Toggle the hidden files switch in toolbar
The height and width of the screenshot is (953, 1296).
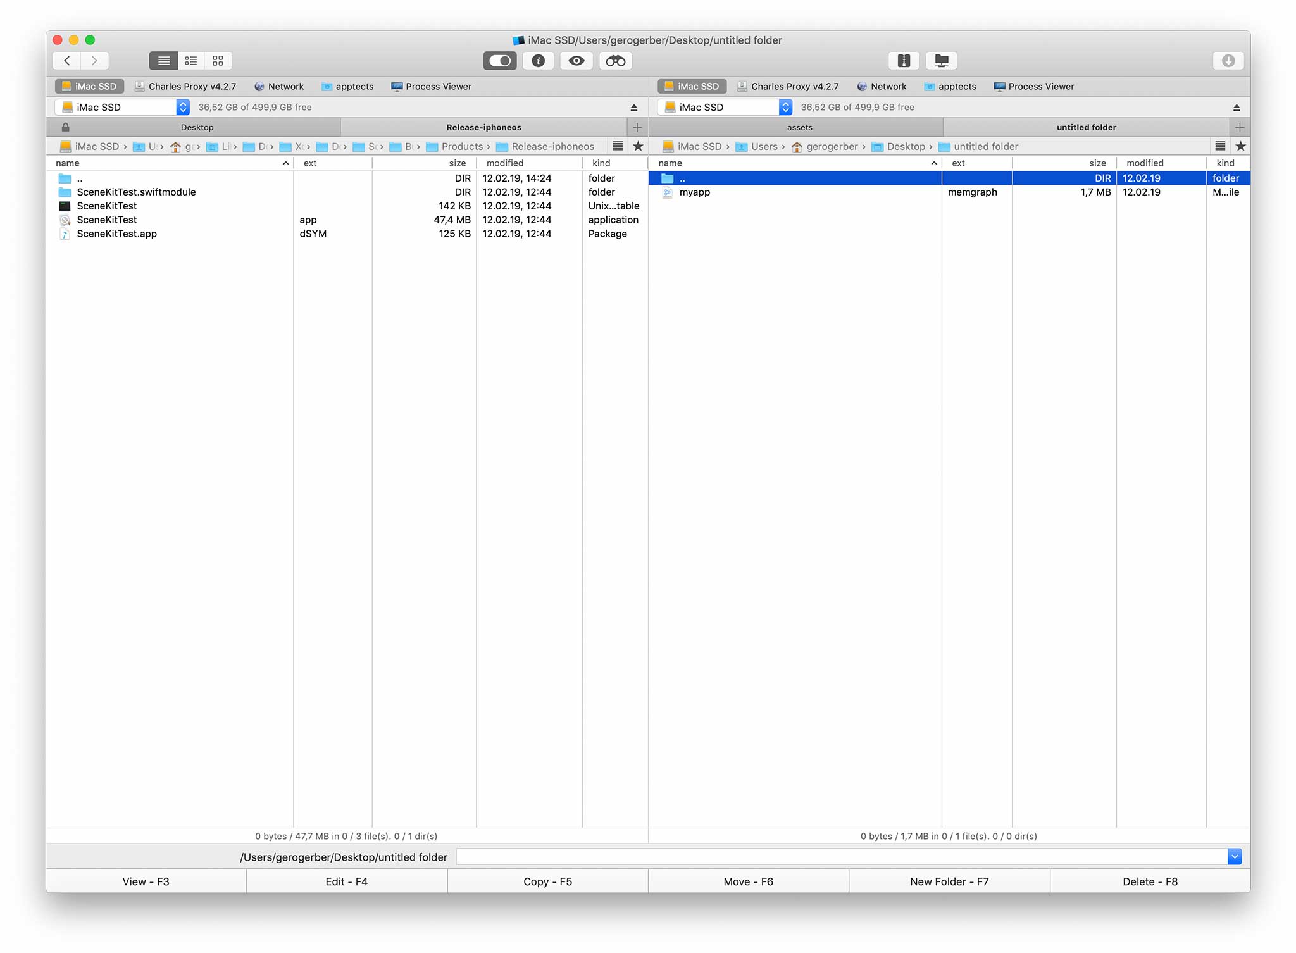tap(500, 61)
